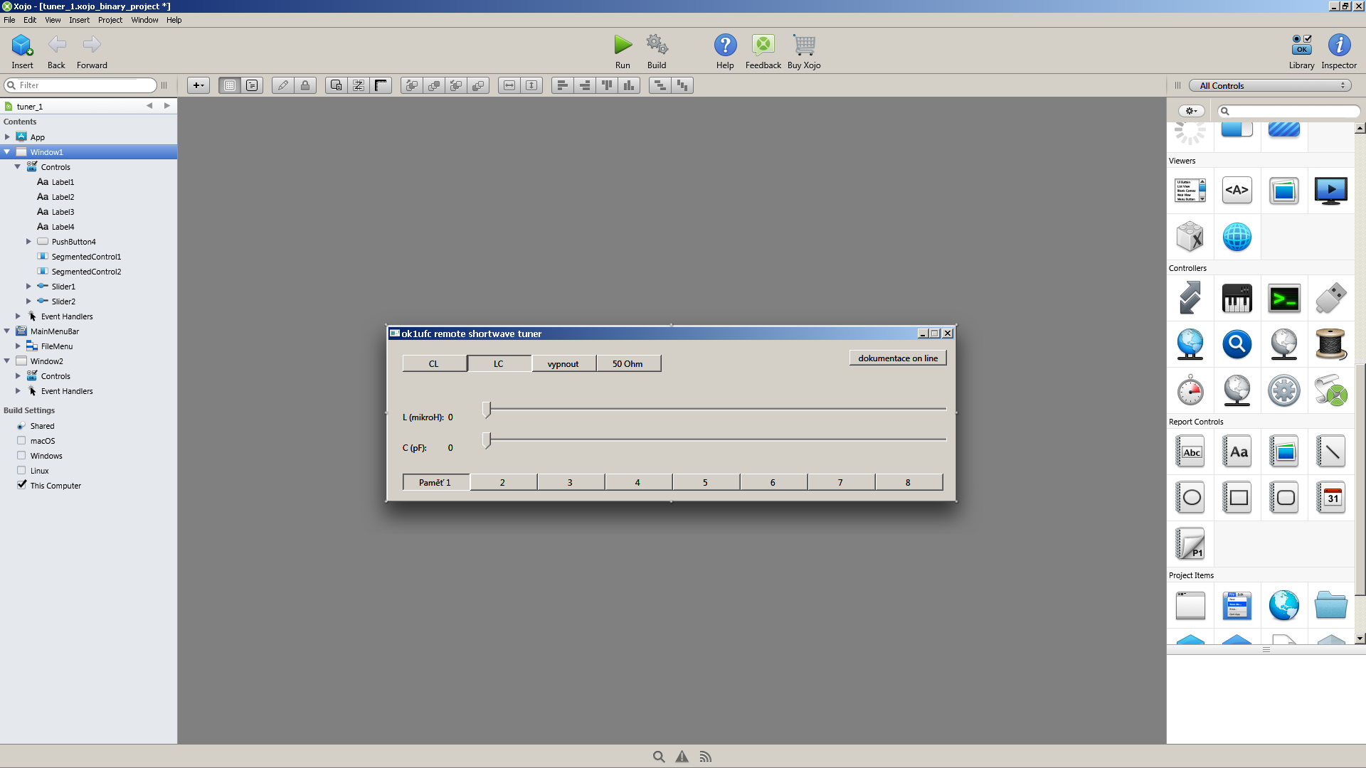Enable the macOS build target checkbox

21,441
